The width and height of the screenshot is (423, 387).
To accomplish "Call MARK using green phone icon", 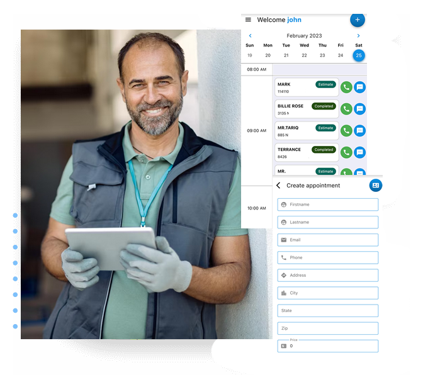I will coord(346,87).
